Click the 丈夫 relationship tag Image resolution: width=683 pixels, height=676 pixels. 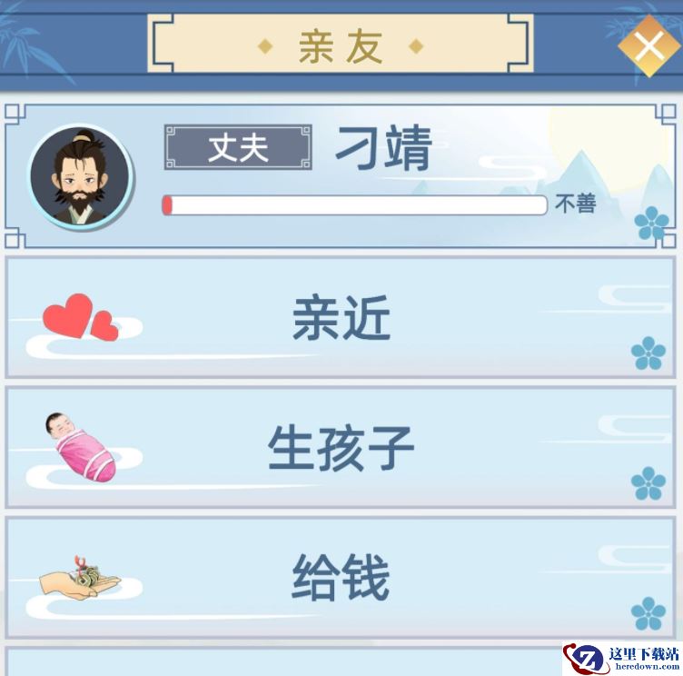[x=238, y=147]
